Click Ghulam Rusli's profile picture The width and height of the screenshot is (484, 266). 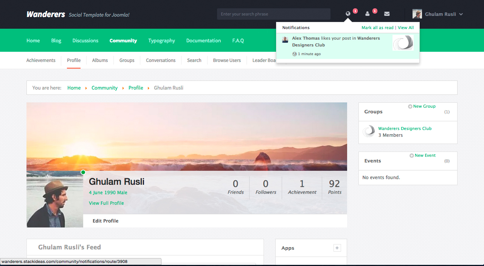click(55, 199)
